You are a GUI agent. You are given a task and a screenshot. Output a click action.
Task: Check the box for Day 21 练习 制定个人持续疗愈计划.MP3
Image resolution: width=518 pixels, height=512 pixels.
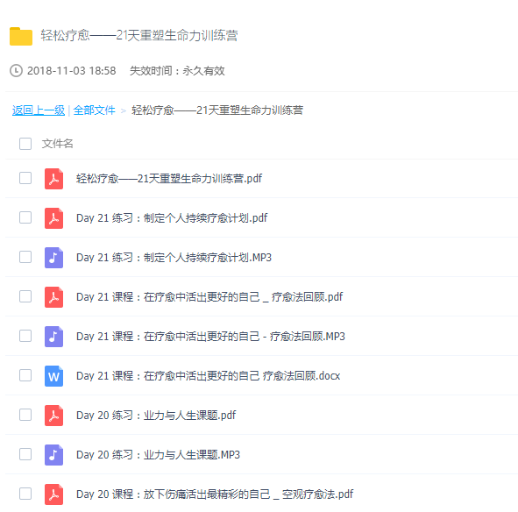(x=25, y=257)
